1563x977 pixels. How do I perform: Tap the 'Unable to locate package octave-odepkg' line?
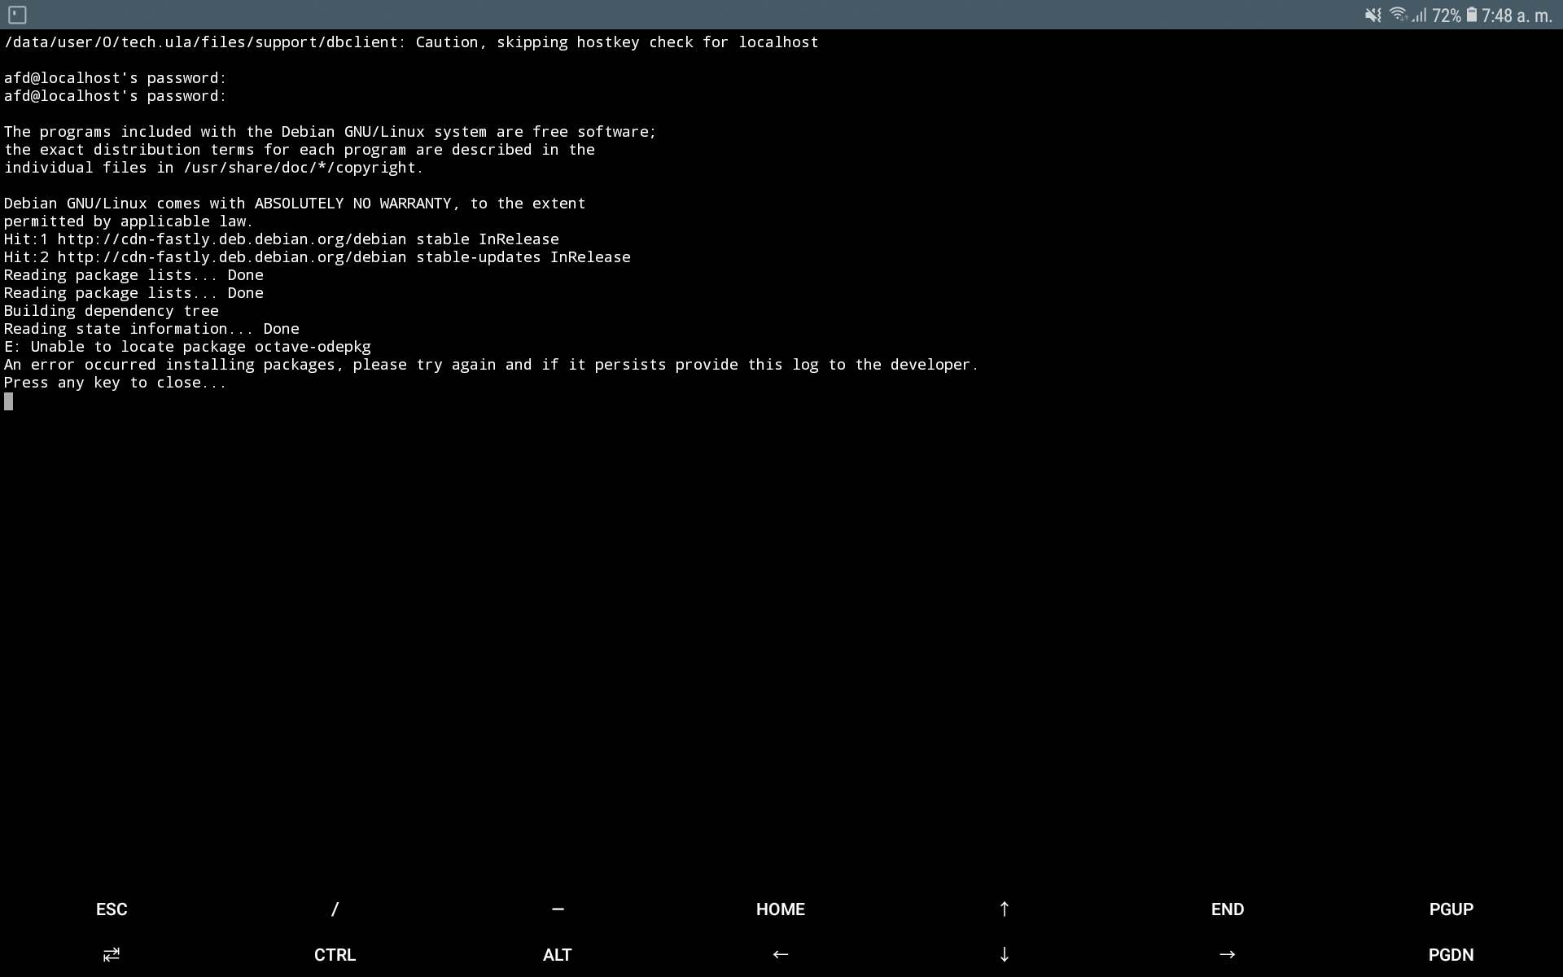click(x=187, y=347)
